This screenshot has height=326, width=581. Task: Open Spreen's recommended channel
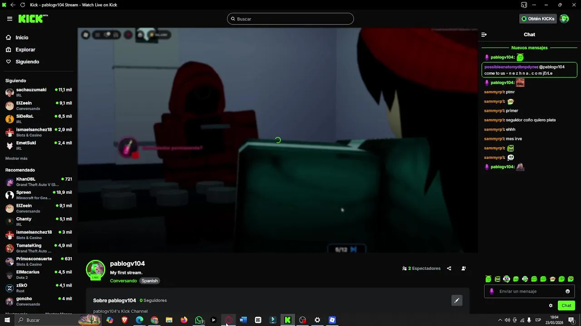click(39, 195)
